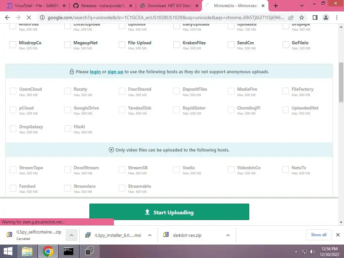Switch to the Download .NET 6.0 tab
Viewport: 344px width, 258px height.
[x=169, y=6]
